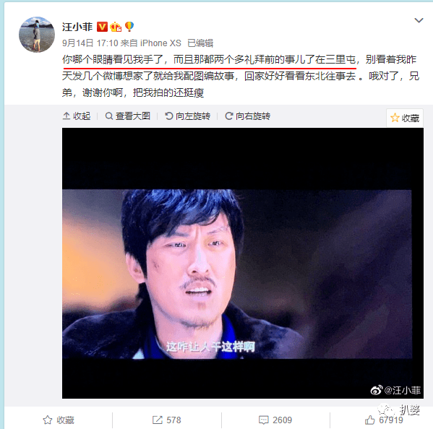Rotate image right with 向右旋转

248,116
